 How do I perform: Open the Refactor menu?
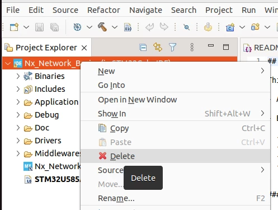(103, 10)
